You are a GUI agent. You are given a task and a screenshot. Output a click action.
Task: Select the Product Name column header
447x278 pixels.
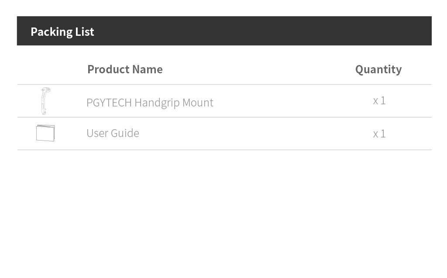[x=125, y=69]
